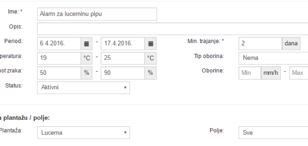Click the Oborine Min input field
308x146 pixels.
250,73
